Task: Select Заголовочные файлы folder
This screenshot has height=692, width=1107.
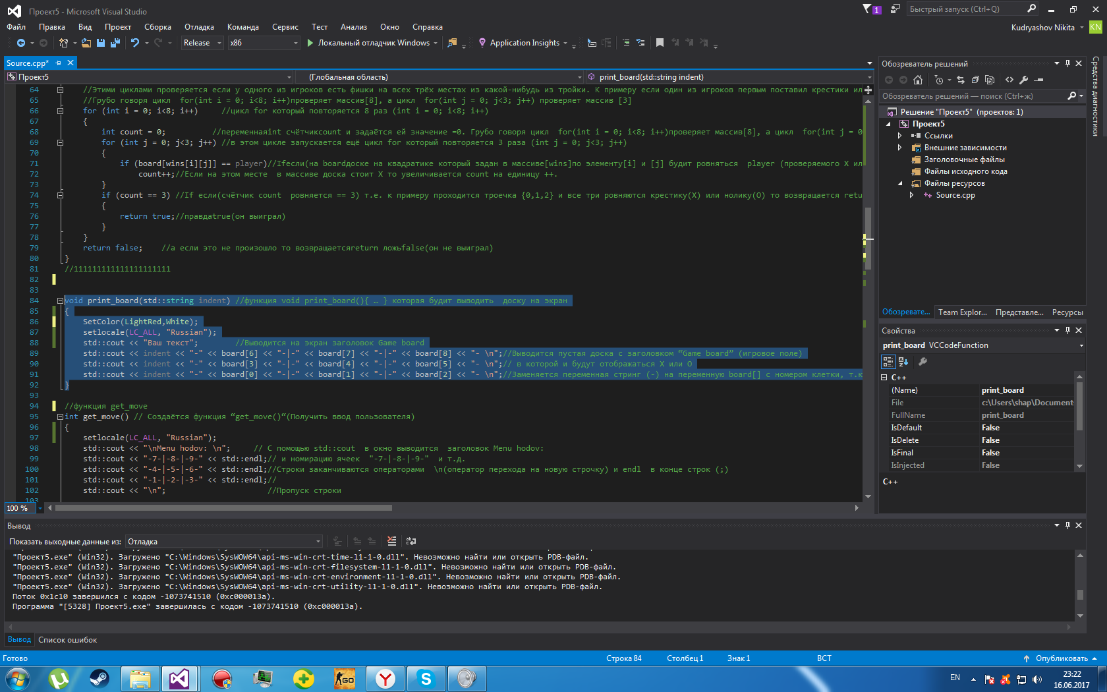Action: tap(964, 159)
